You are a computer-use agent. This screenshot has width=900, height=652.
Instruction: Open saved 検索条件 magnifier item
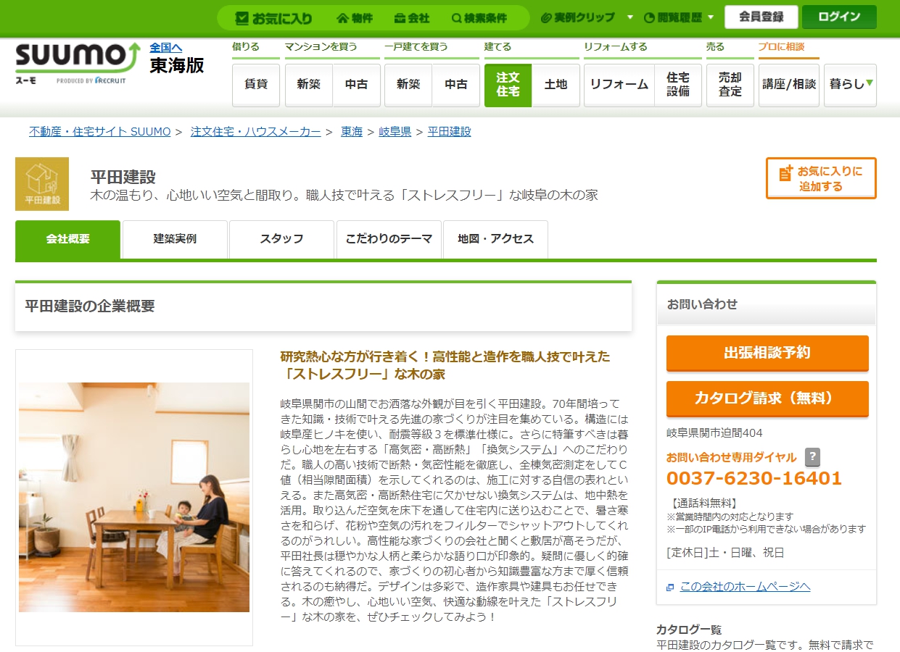point(479,18)
